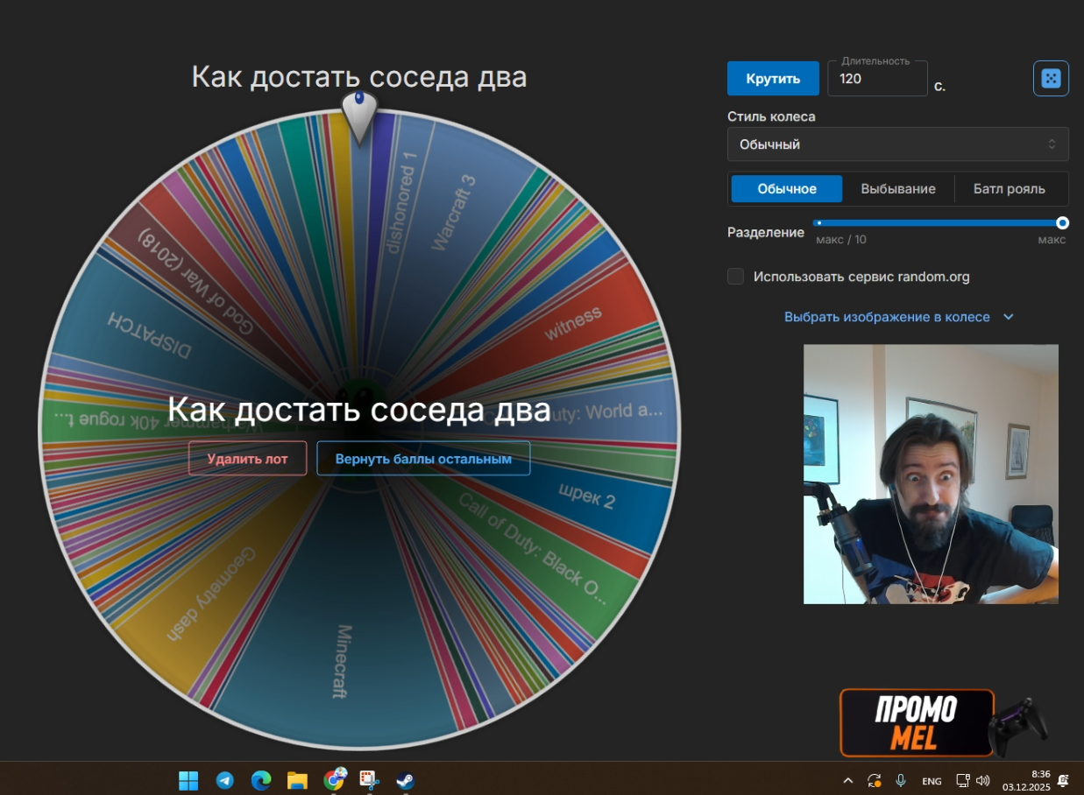The image size is (1084, 795).
Task: Click the network tray icon
Action: 962,780
